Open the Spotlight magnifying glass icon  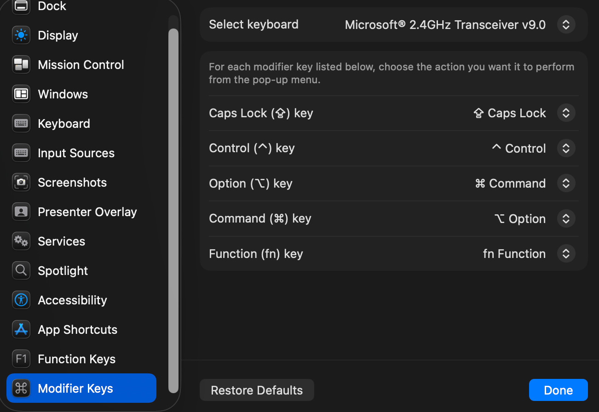coord(21,271)
